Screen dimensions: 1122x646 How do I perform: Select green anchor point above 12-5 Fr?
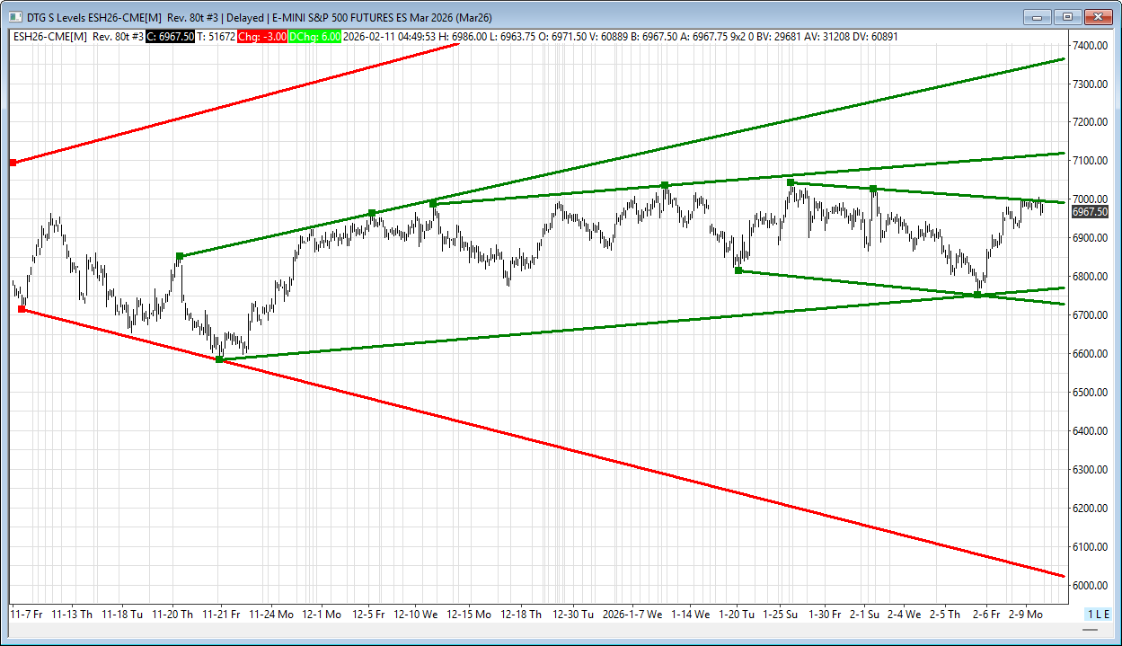(x=372, y=213)
